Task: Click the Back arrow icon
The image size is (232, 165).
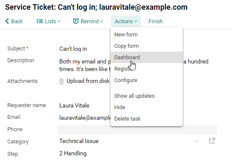Action: coord(7,21)
